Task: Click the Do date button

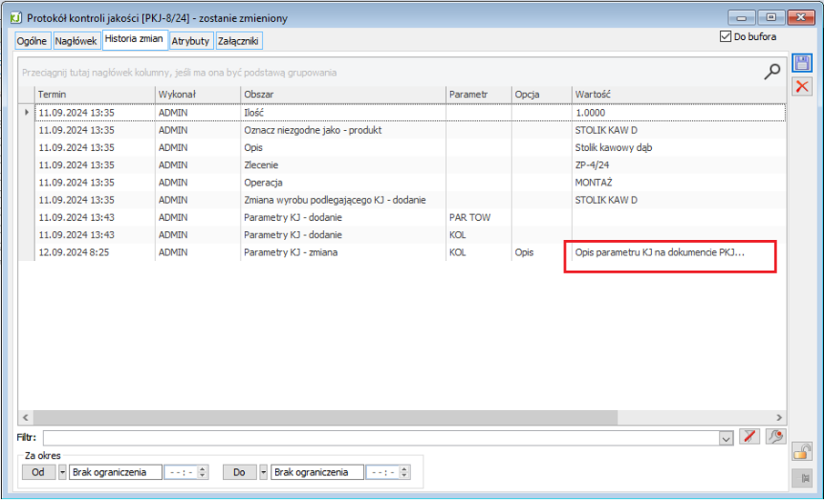Action: pyautogui.click(x=240, y=473)
